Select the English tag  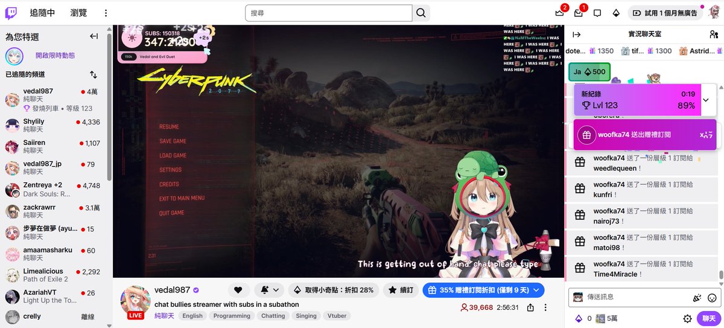coord(192,316)
